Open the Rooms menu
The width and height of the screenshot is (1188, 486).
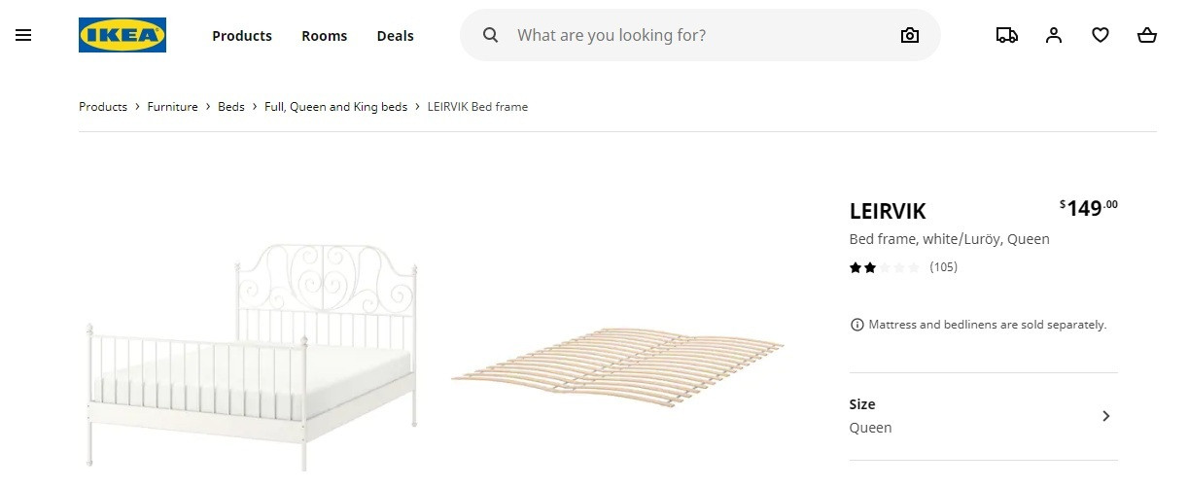[x=324, y=36]
